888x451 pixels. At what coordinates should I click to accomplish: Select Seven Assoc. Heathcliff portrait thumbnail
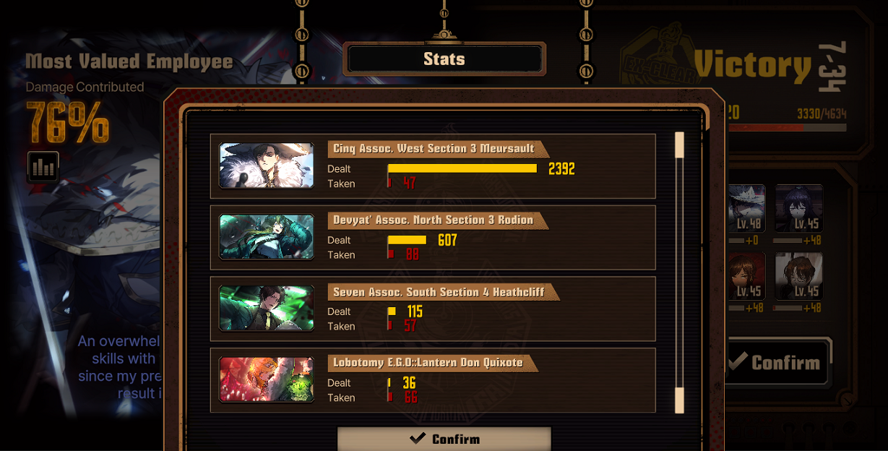[x=267, y=308]
